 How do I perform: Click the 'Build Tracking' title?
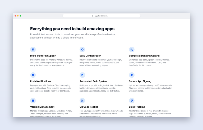click(137, 107)
